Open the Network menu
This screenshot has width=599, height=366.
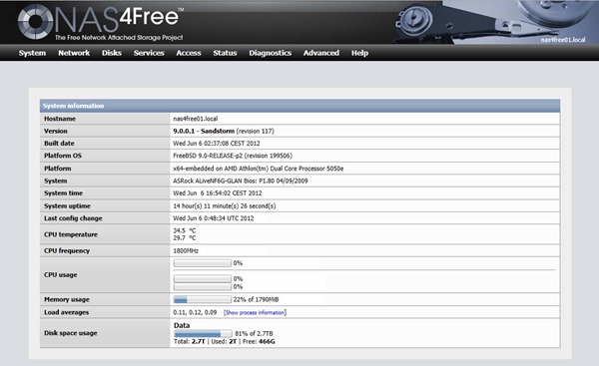pyautogui.click(x=74, y=53)
